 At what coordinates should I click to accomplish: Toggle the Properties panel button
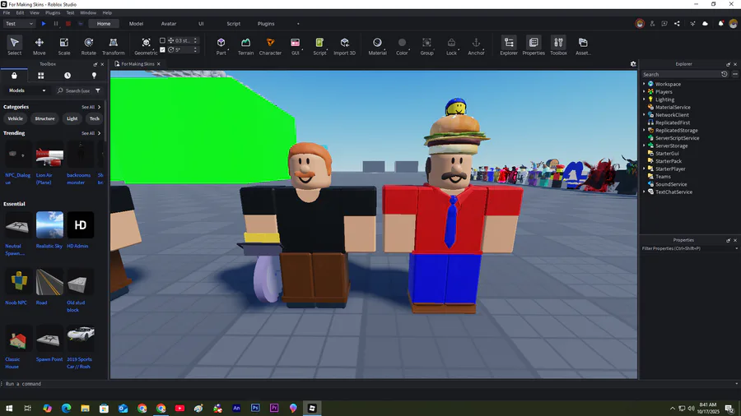[534, 46]
